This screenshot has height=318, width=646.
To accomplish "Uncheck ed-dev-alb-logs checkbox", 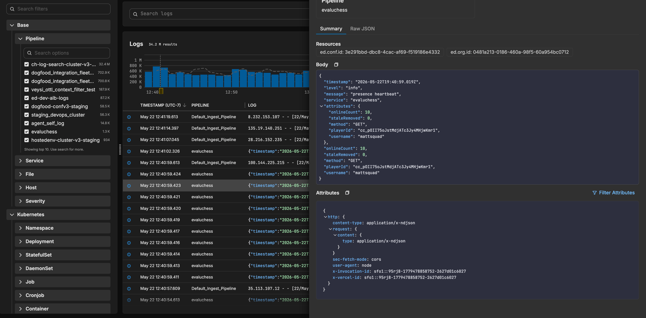I will (26, 98).
